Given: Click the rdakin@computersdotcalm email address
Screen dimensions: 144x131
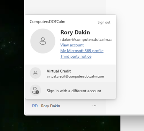Looking at the screenshot, I should click(86, 39).
